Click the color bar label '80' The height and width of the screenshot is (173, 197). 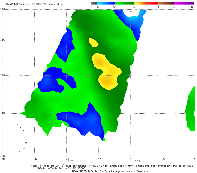[193, 7]
